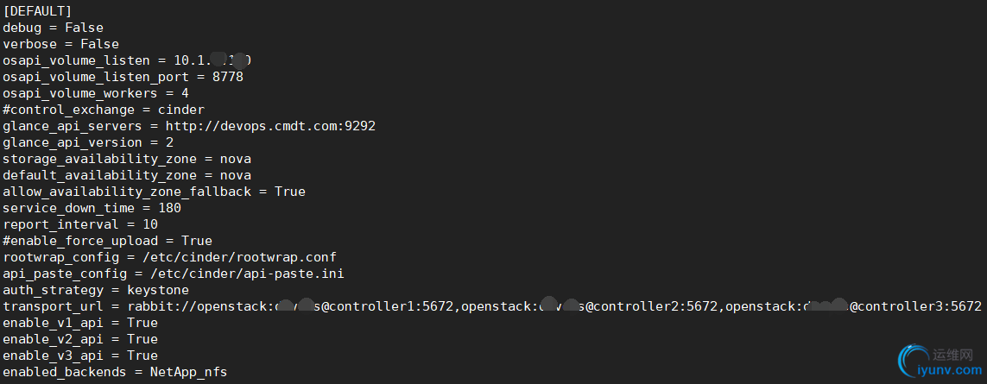Click the transport_url rabbit:// value
987x384 pixels.
point(554,306)
